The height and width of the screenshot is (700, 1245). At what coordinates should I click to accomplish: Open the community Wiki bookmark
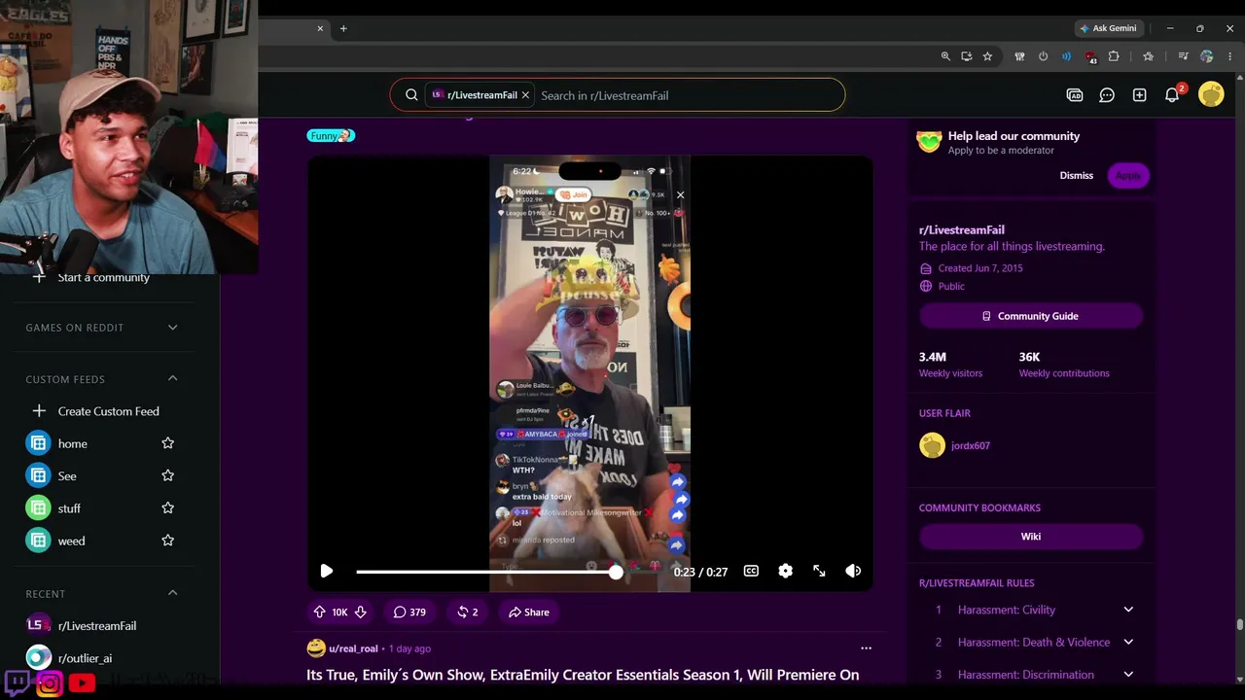point(1031,537)
